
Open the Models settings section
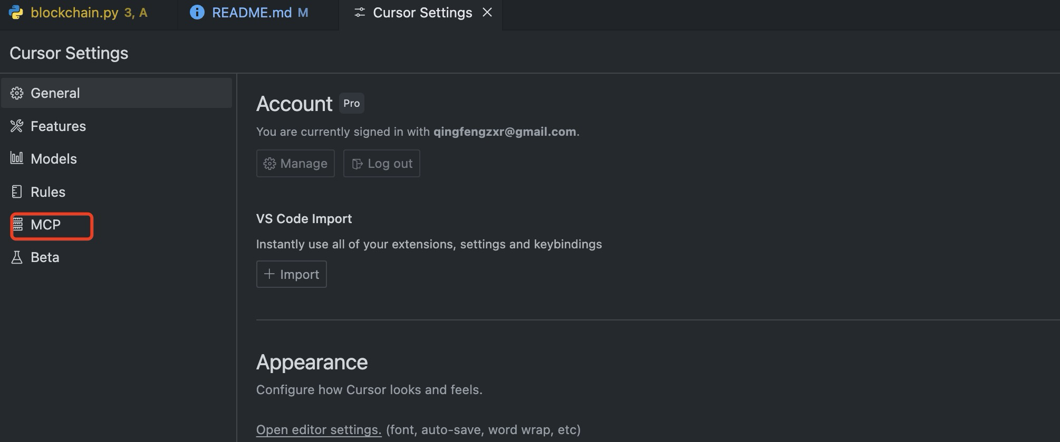[x=117, y=159]
